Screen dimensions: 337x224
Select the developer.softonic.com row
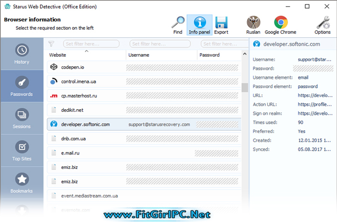click(x=144, y=124)
